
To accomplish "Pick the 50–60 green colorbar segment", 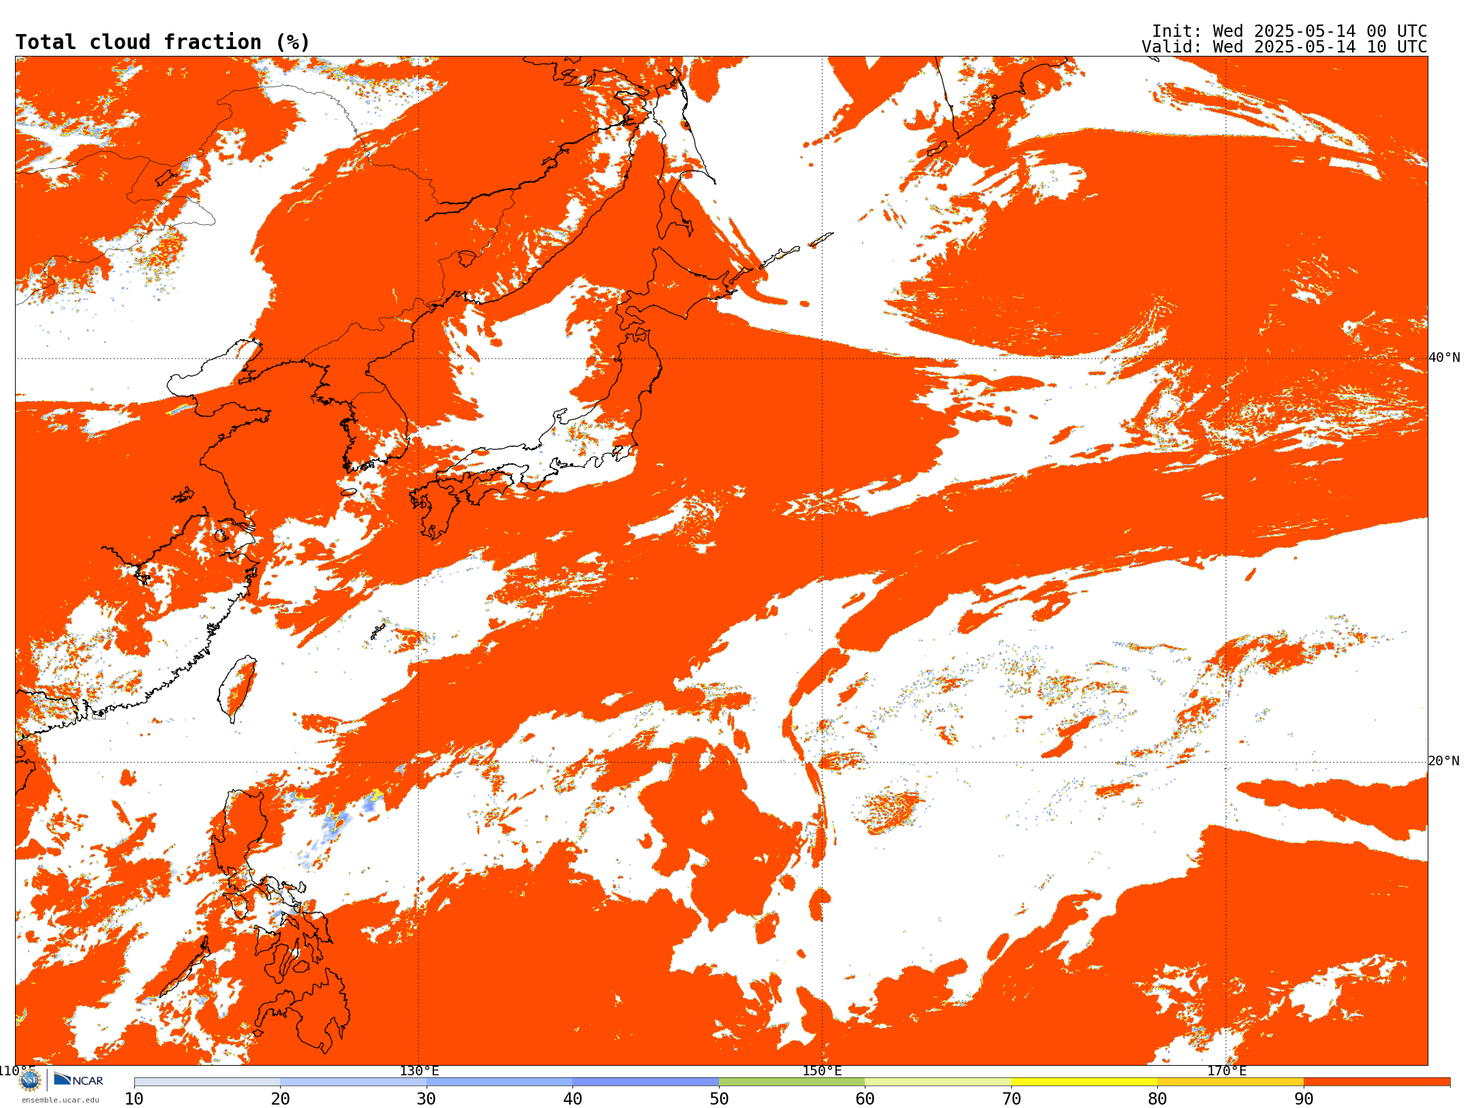I will [792, 1082].
